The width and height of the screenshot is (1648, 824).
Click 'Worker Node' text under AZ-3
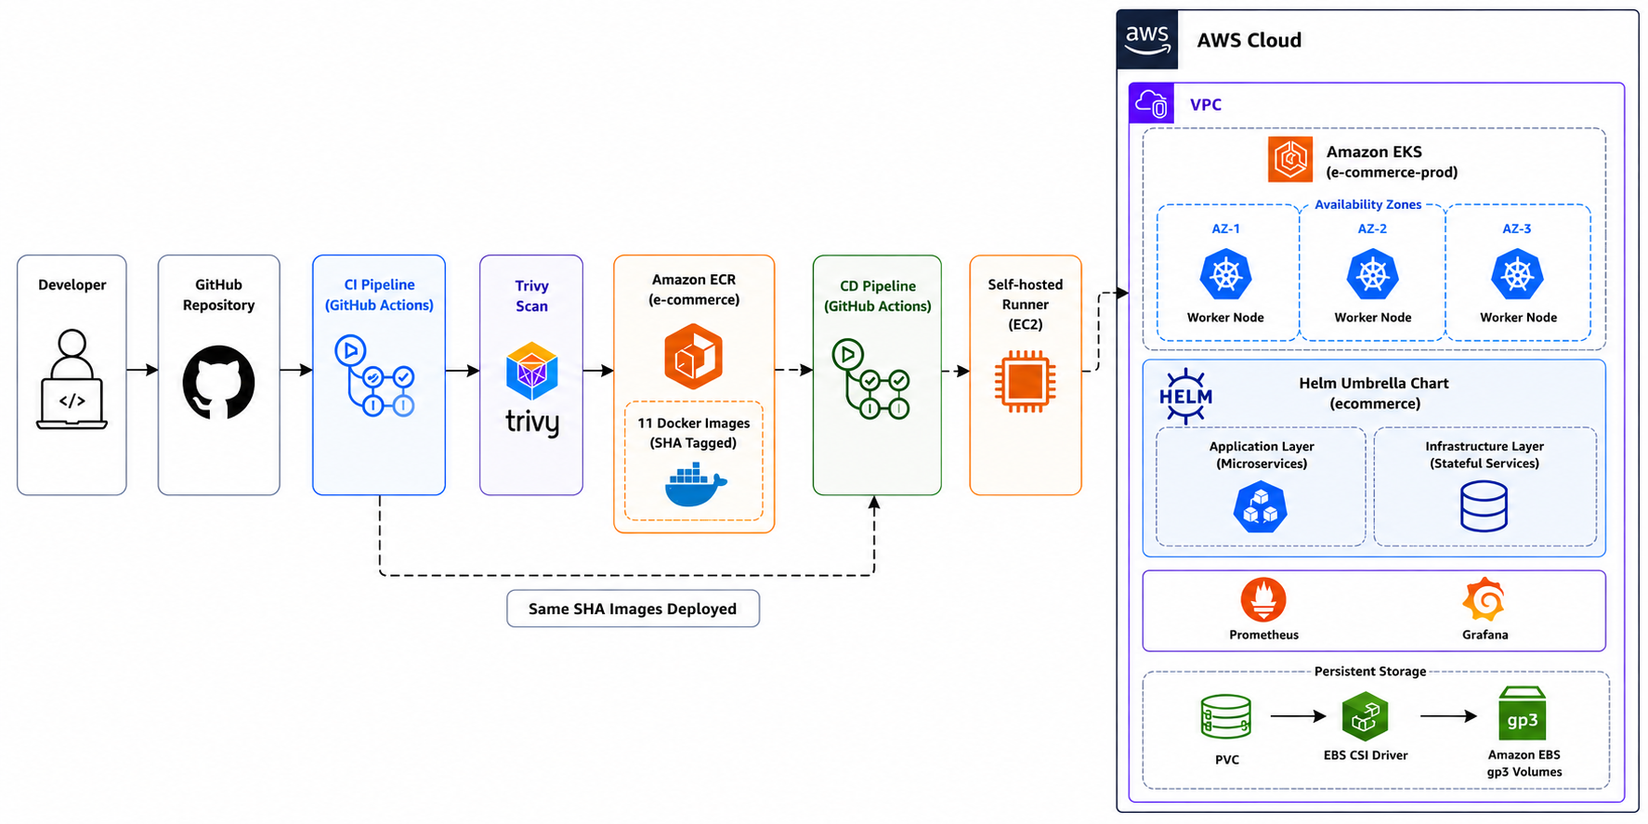click(x=1518, y=318)
